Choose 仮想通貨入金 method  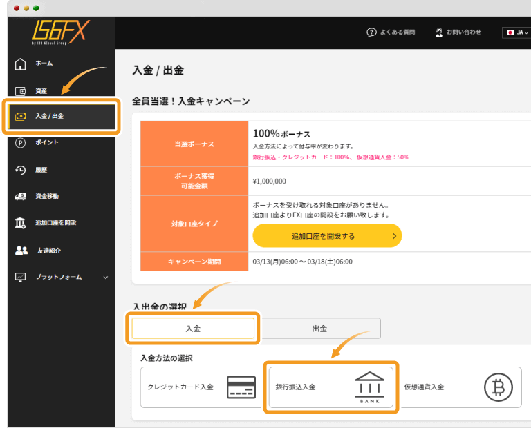coord(460,387)
